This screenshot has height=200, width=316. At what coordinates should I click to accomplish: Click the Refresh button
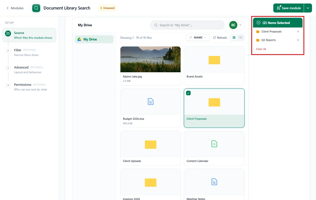click(x=220, y=37)
